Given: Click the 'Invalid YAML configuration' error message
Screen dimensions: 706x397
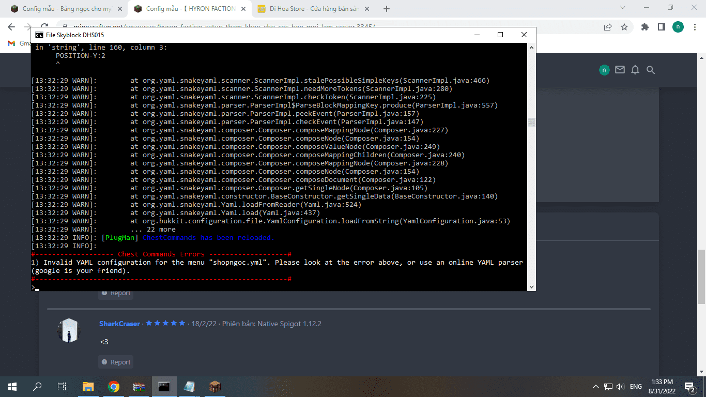Looking at the screenshot, I should coord(277,267).
